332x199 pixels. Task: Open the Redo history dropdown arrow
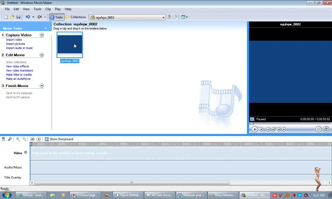(45, 17)
